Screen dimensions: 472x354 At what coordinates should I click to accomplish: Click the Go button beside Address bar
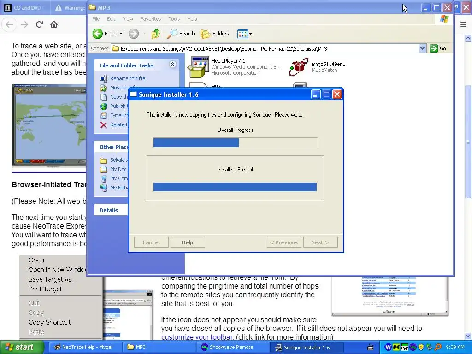438,48
